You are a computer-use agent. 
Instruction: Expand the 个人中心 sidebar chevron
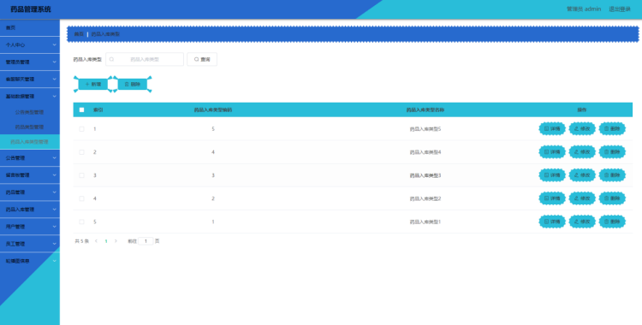[54, 45]
